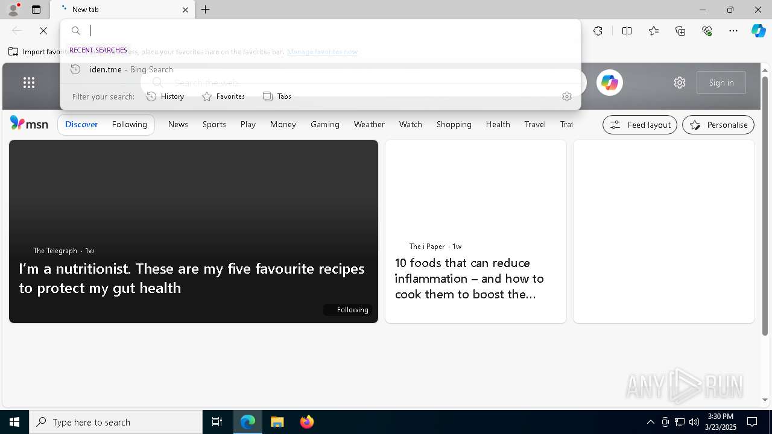Open the network tray icon
This screenshot has height=434, width=772.
pos(680,422)
